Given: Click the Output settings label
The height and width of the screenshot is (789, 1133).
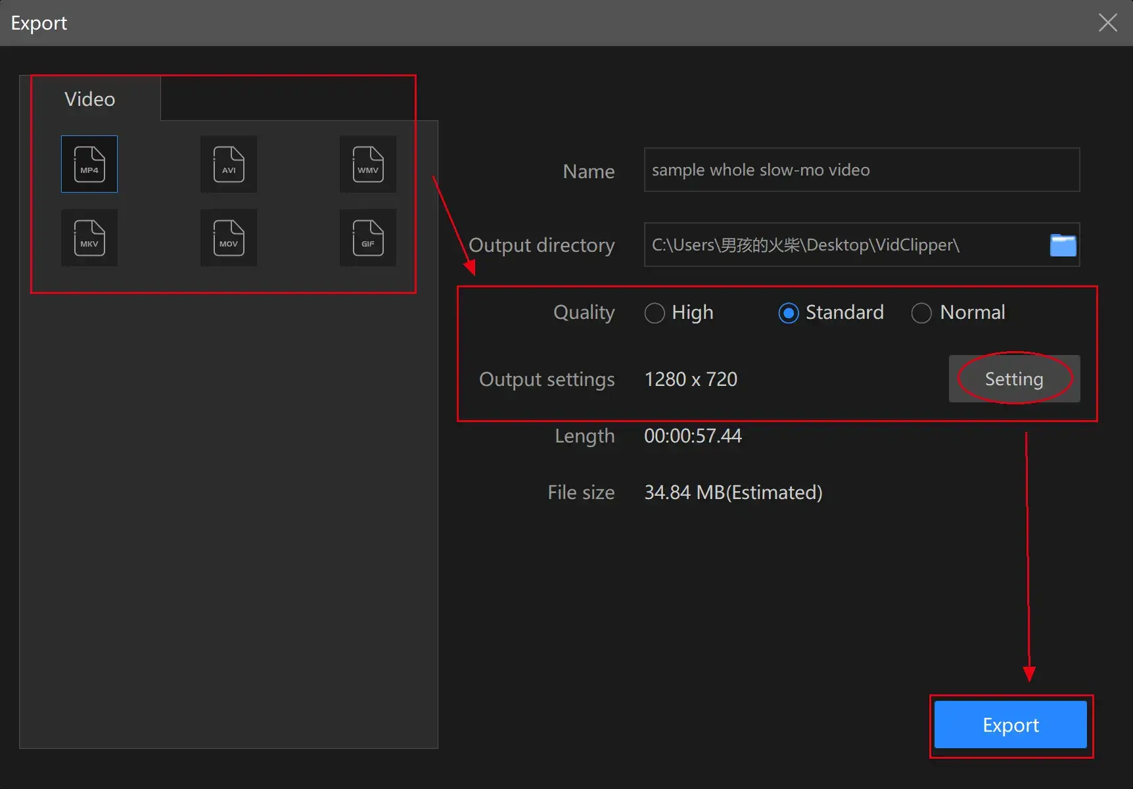Looking at the screenshot, I should (x=547, y=379).
